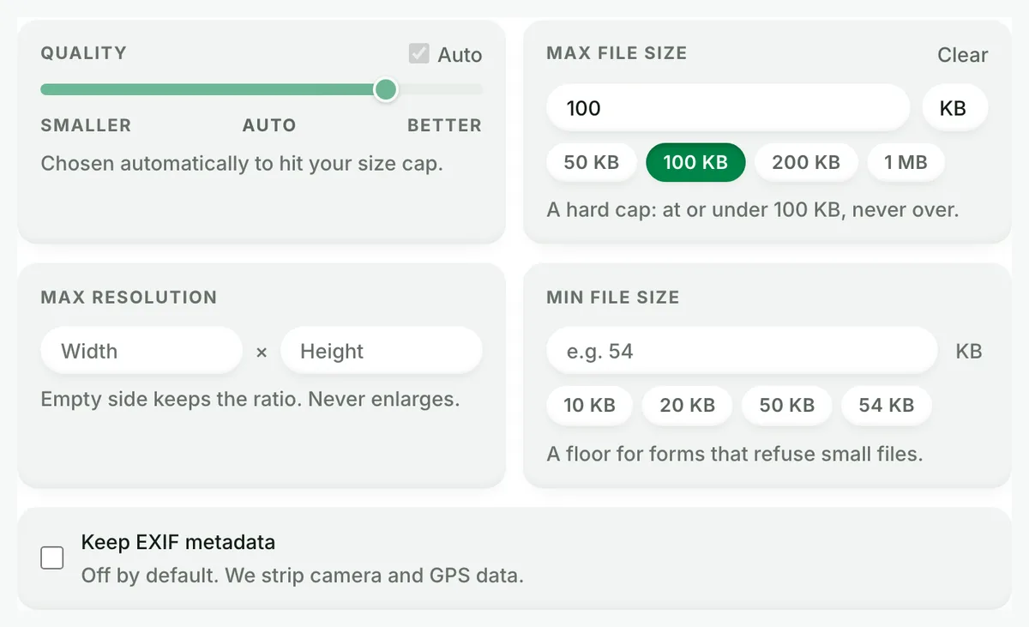Click the max file size field showing 100
The image size is (1029, 627).
click(728, 108)
